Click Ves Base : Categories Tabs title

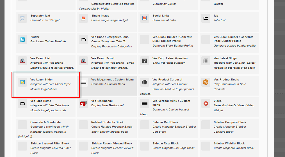tap(110, 37)
